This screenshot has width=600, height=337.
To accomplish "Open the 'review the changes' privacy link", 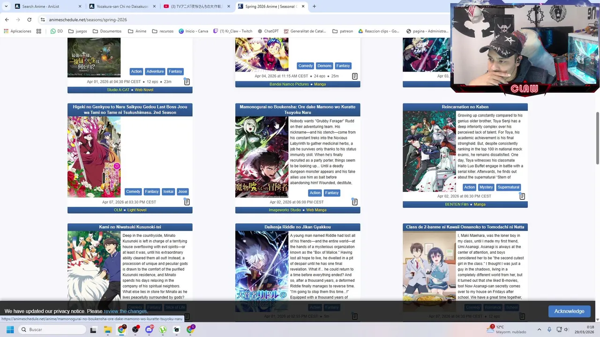I will (125, 311).
